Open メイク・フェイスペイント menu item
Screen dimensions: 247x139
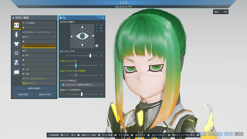point(39,78)
